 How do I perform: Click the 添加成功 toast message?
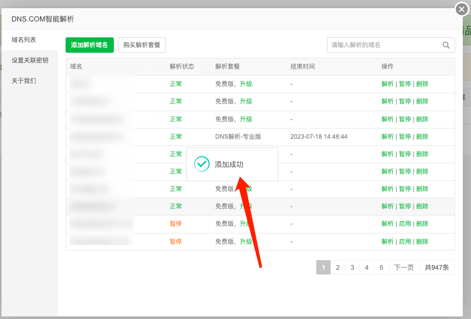tap(232, 164)
